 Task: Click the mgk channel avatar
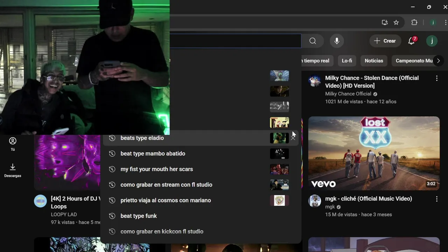(315, 201)
